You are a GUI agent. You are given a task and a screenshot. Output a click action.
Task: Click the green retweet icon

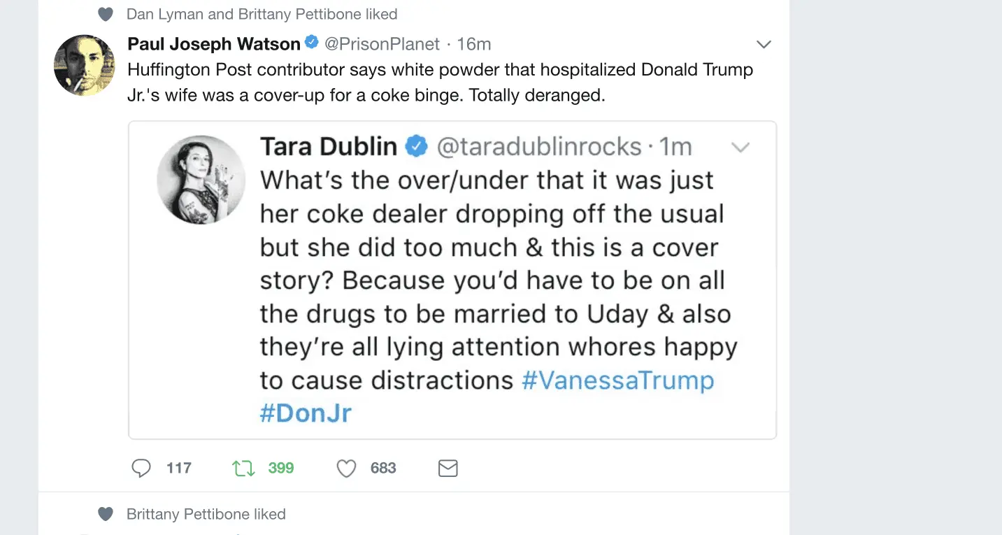pos(243,468)
